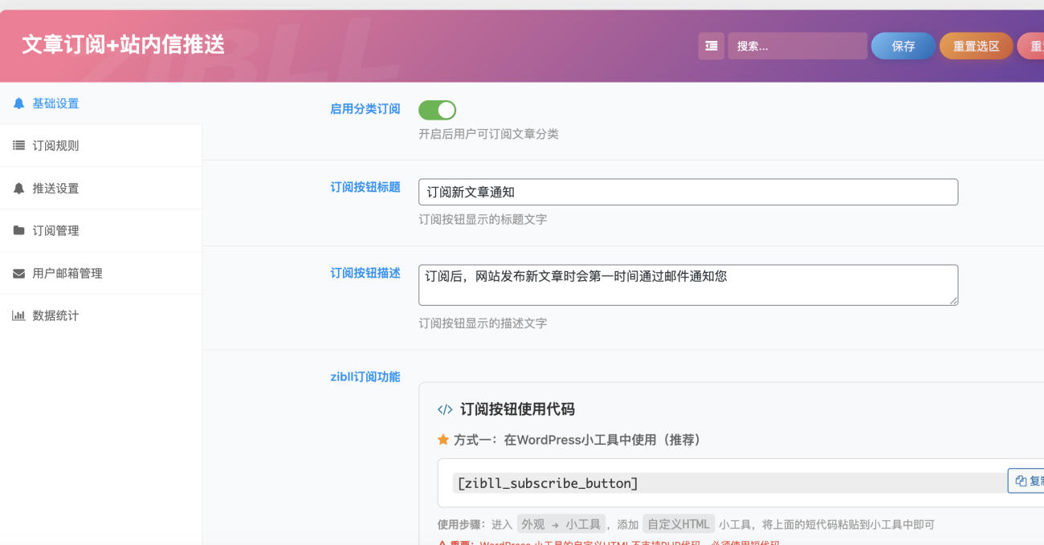Switch to the 订阅规则 tab
The height and width of the screenshot is (545, 1044).
tap(55, 146)
